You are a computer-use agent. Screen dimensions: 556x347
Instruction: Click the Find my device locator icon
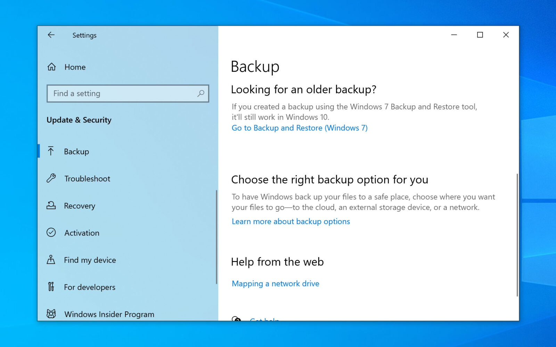(x=51, y=259)
